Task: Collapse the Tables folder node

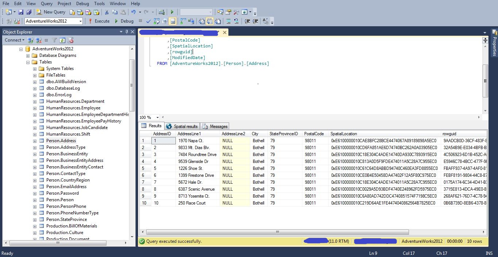Action: click(x=28, y=62)
